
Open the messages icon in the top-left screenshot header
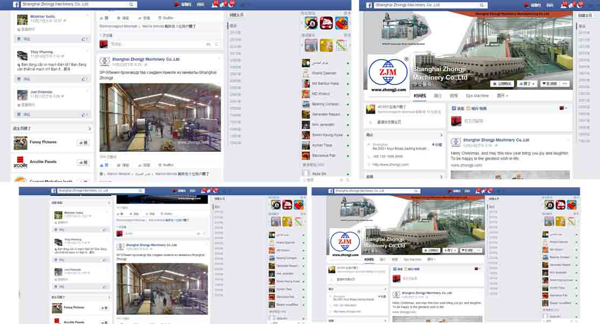pyautogui.click(x=223, y=4)
